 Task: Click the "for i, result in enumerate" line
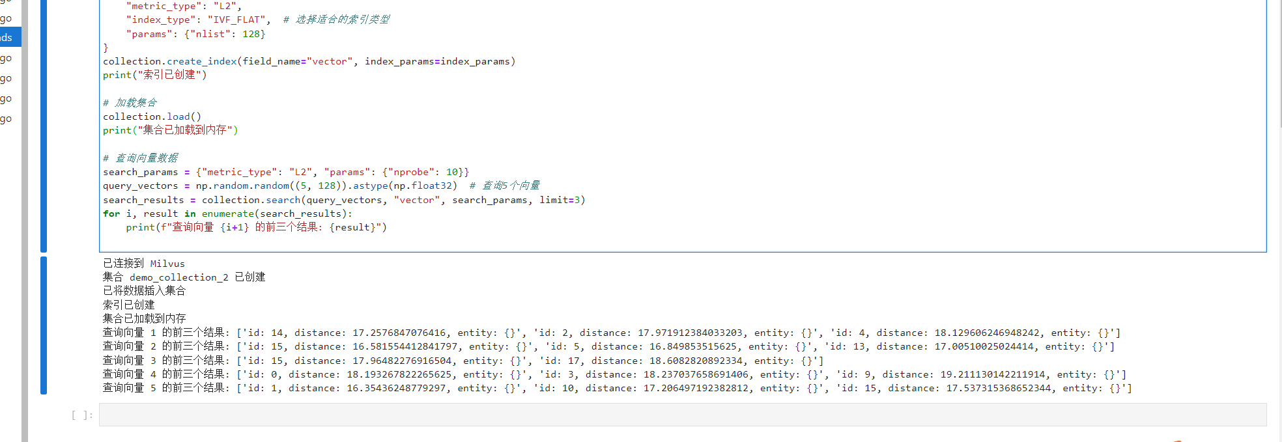tap(227, 214)
